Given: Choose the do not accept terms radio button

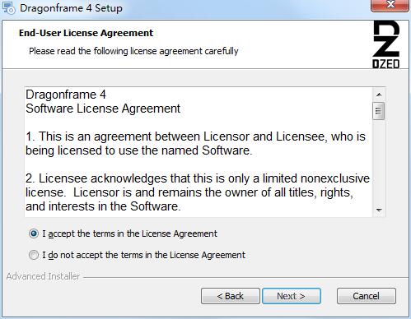Looking at the screenshot, I should click(34, 255).
